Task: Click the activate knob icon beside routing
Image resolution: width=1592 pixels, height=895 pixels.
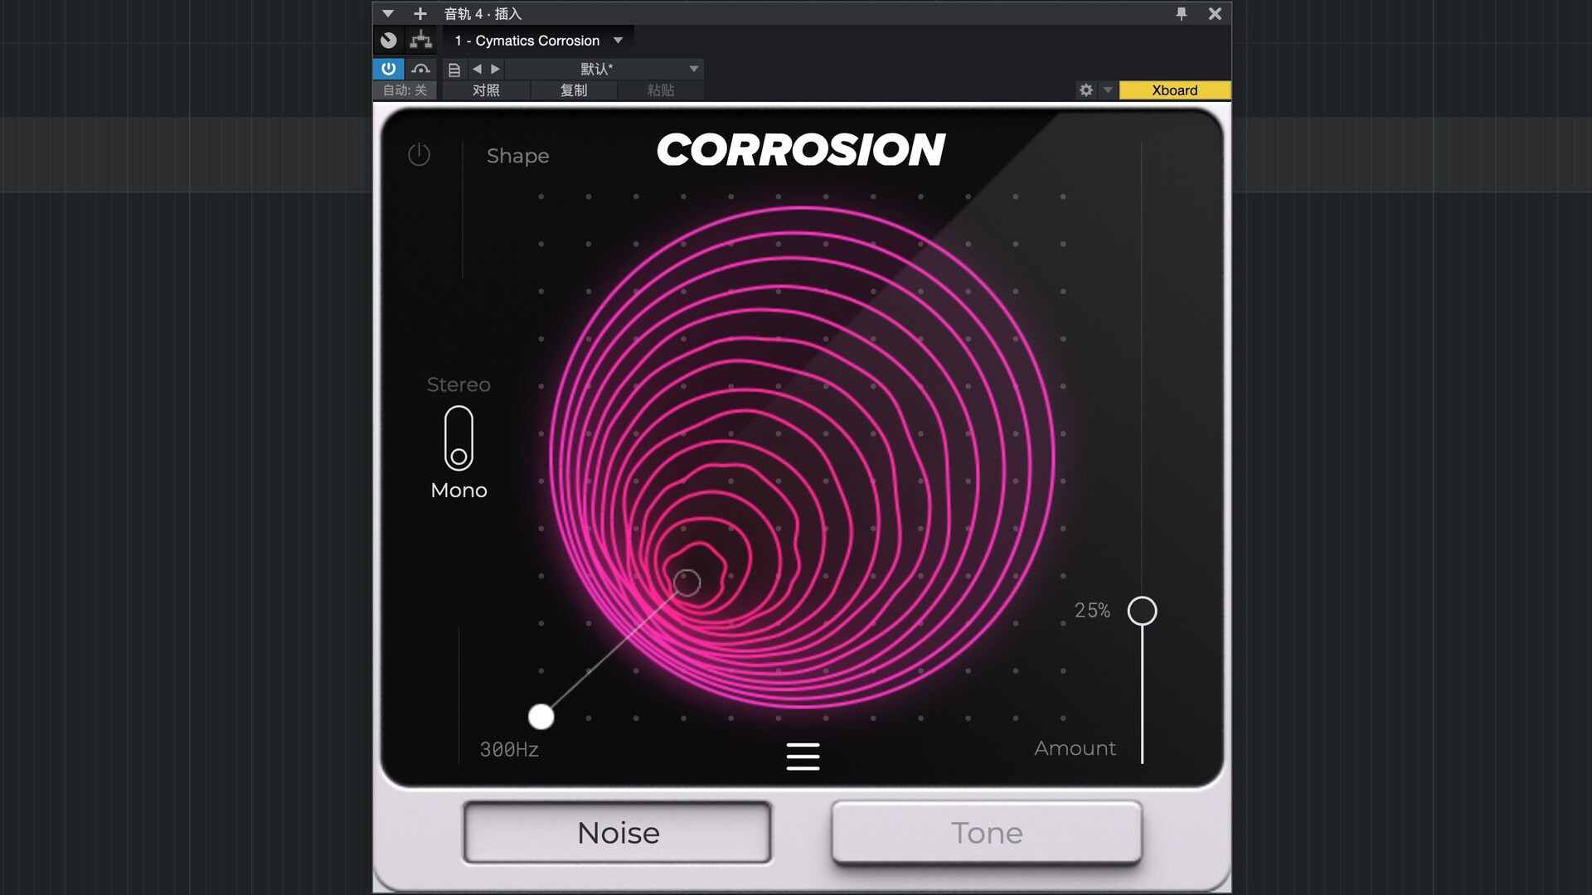Action: click(388, 40)
